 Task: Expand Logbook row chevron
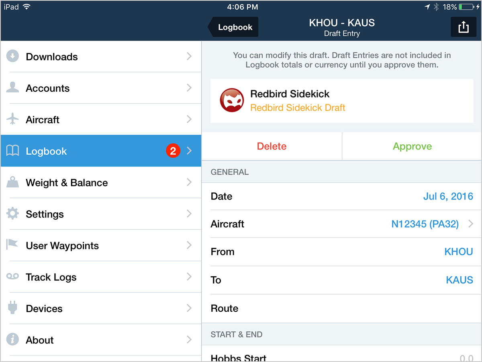click(x=189, y=151)
